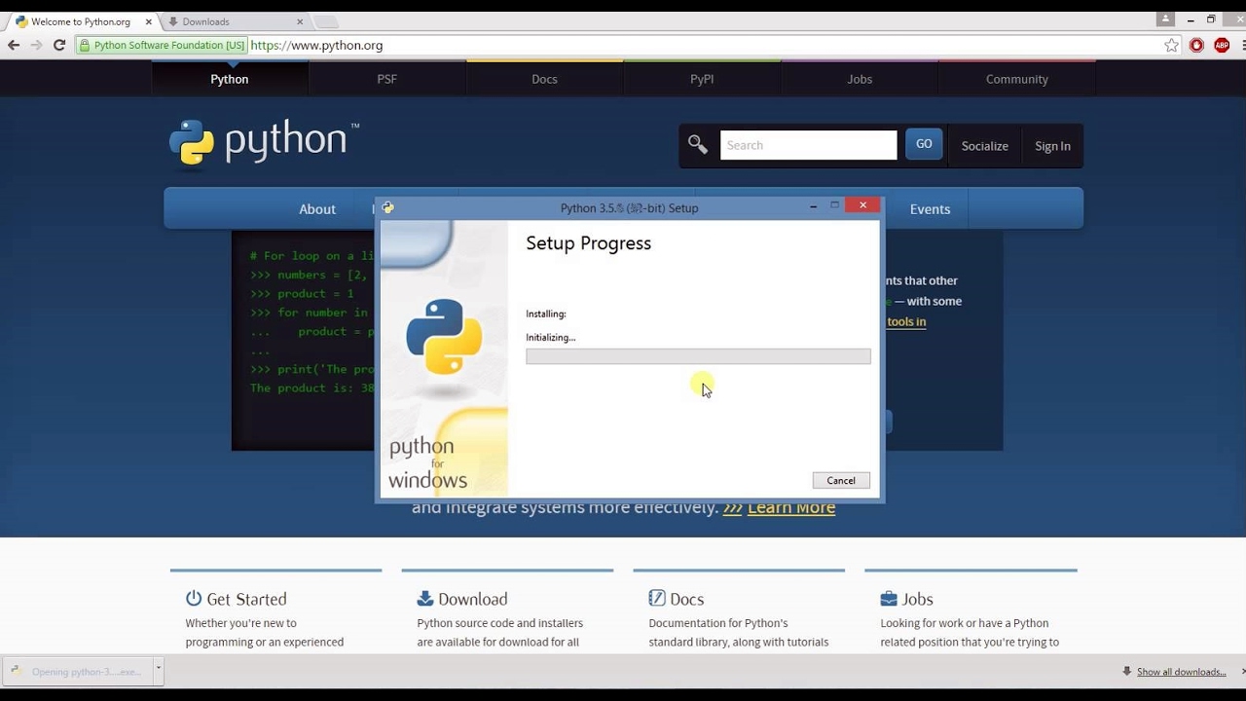Click the python-3 exe download item
The image size is (1246, 701).
(78, 671)
